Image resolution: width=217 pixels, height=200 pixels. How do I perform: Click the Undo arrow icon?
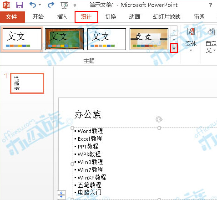coord(33,5)
